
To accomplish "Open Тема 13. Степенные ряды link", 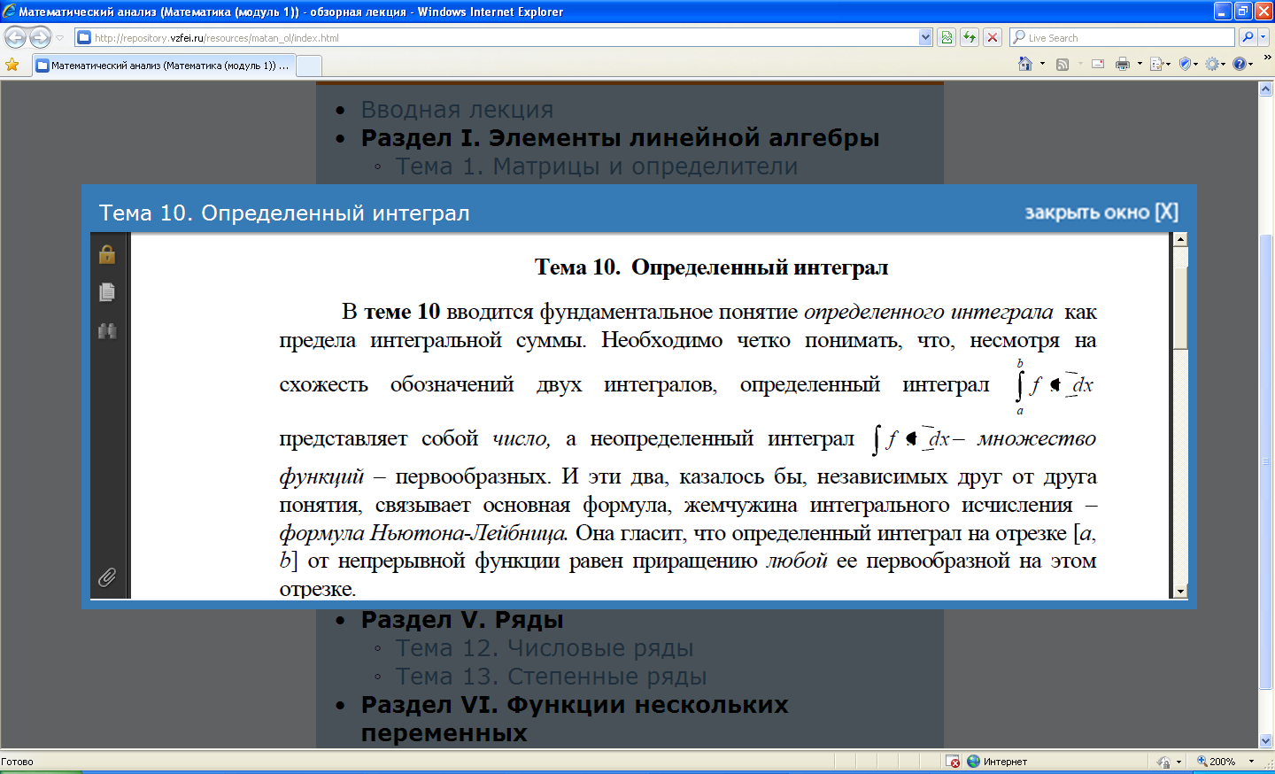I will pos(551,677).
